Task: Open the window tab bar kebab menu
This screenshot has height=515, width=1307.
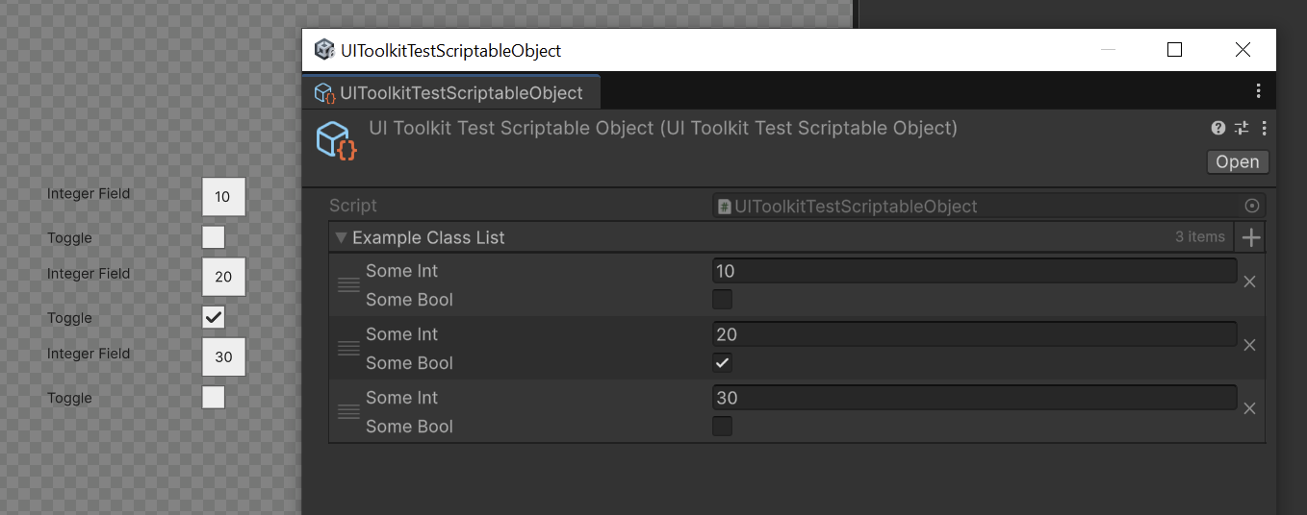Action: pos(1258,91)
